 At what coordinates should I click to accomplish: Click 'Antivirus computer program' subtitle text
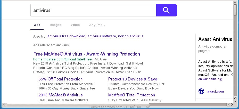(x=212, y=49)
